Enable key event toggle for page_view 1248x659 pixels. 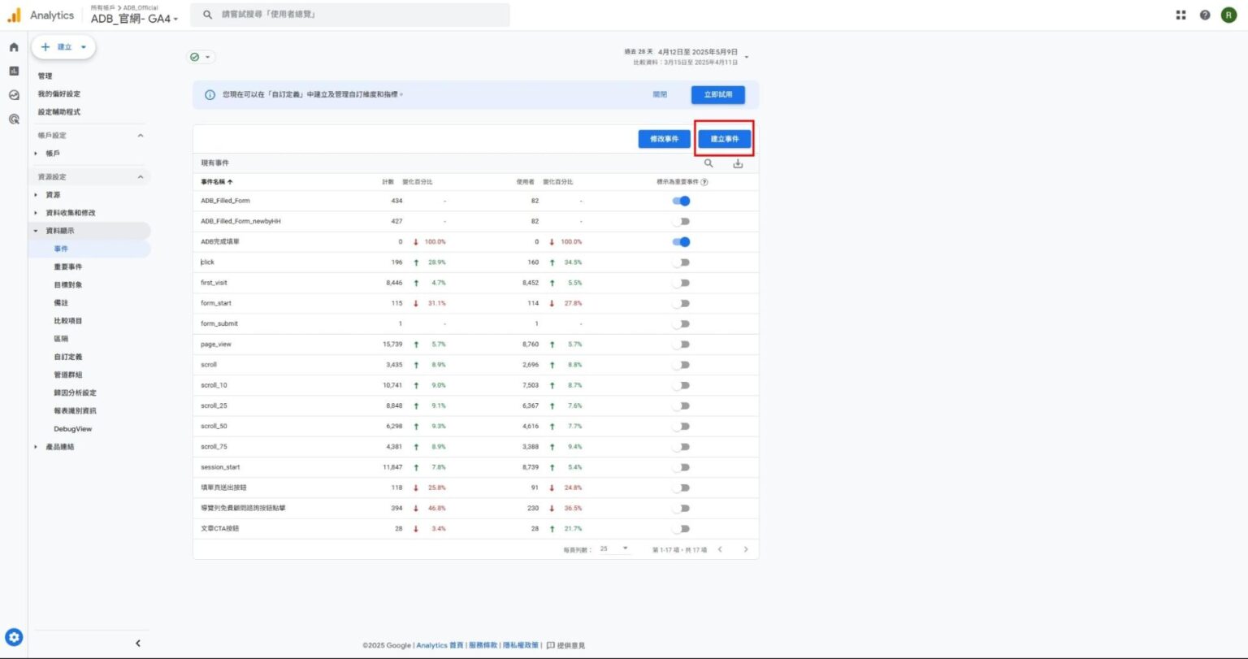click(x=681, y=345)
